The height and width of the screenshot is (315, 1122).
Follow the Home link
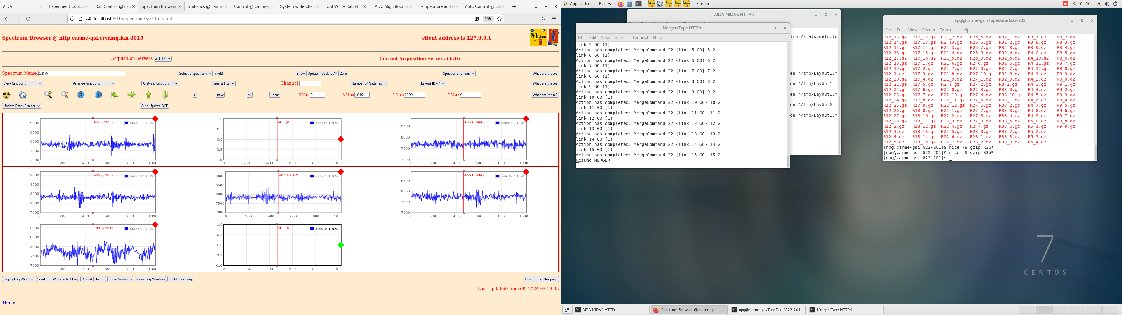pos(9,302)
